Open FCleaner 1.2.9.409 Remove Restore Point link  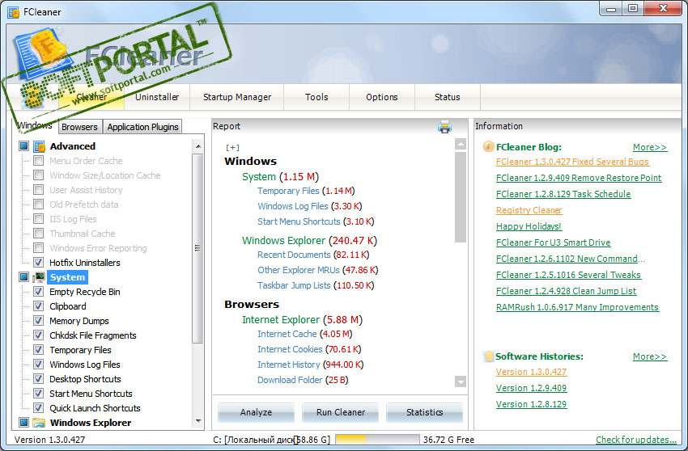point(578,178)
